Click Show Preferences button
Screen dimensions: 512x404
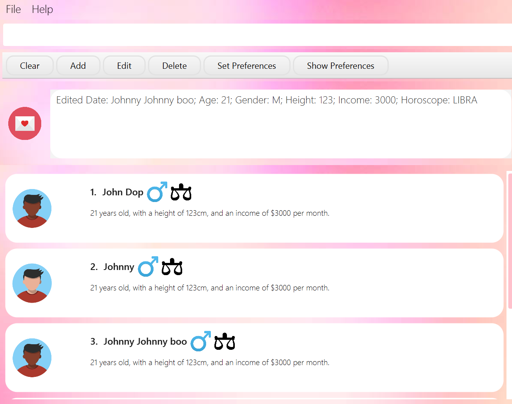[x=340, y=66]
